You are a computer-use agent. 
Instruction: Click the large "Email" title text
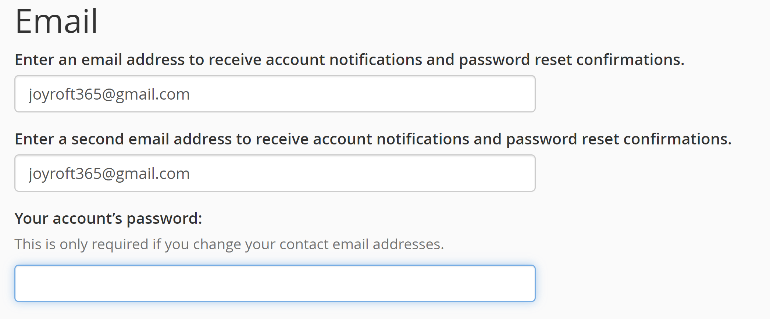(x=57, y=21)
